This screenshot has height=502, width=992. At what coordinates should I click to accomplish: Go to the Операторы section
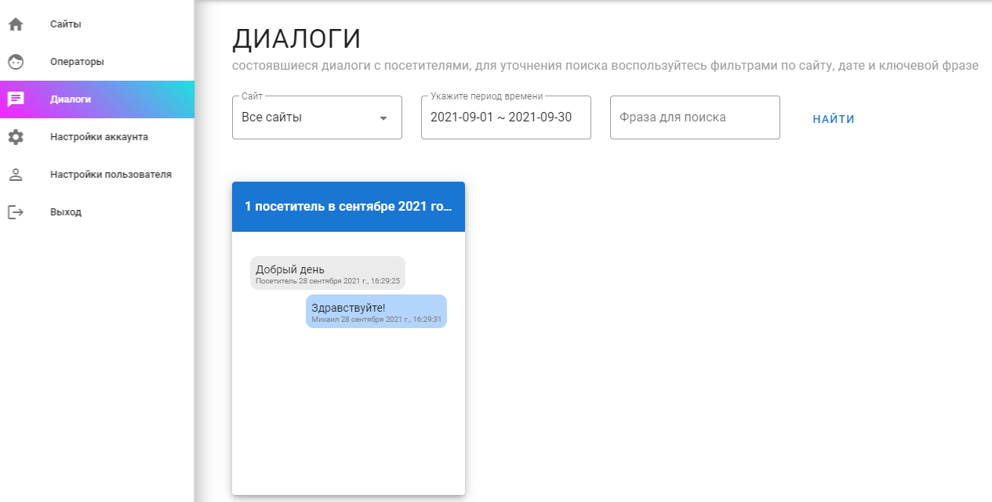77,62
